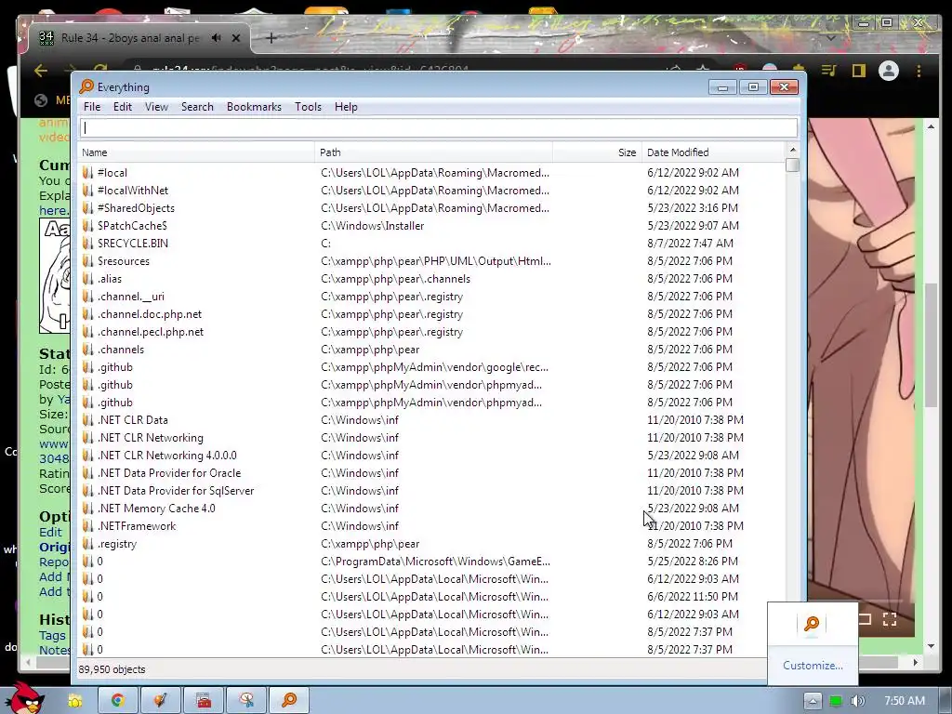The height and width of the screenshot is (714, 952).
Task: Click the Everything icon in tray popup
Action: pos(812,624)
